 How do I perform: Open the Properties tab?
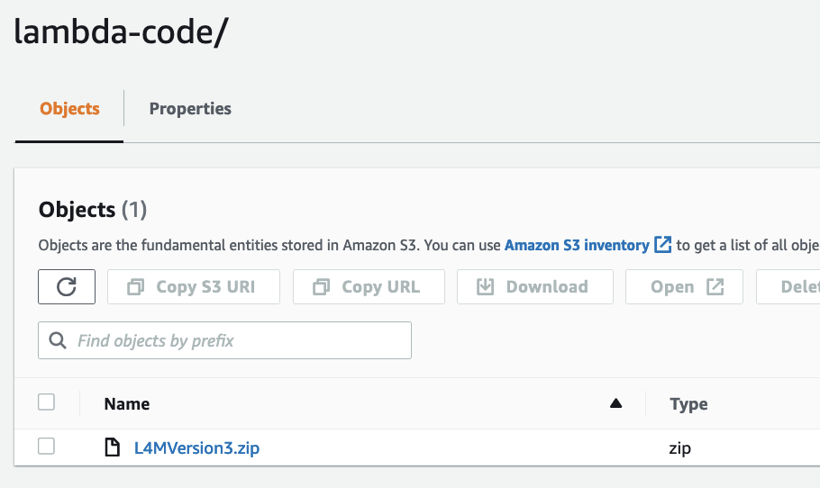click(x=190, y=109)
